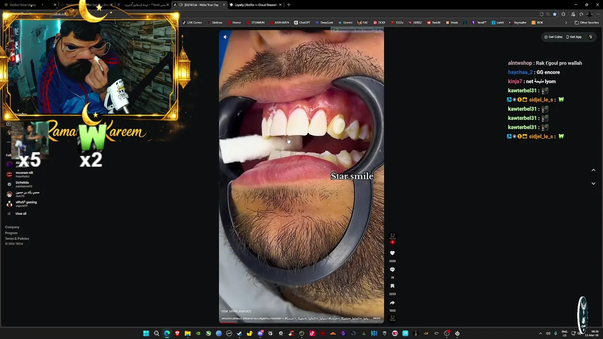Open the LIVE Center bookmark
The height and width of the screenshot is (339, 603).
(x=192, y=23)
